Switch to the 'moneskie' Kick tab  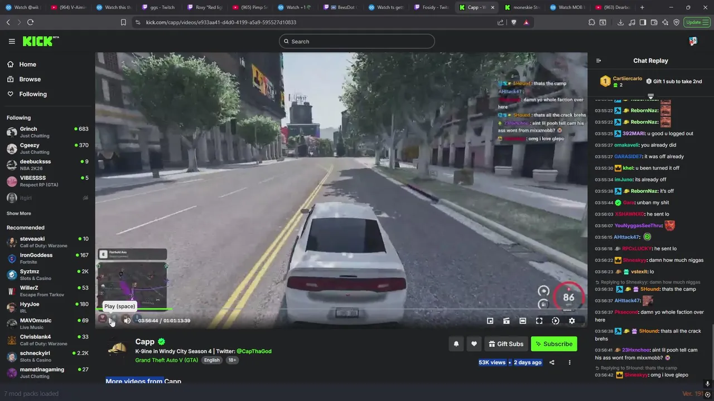(x=523, y=7)
